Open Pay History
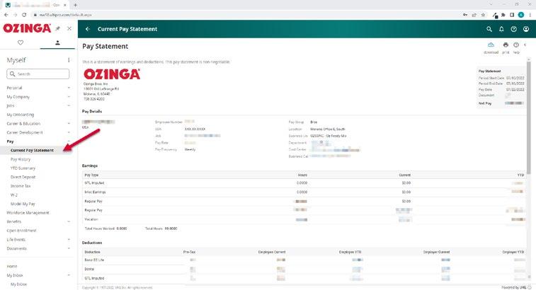536x290 pixels. click(x=21, y=159)
